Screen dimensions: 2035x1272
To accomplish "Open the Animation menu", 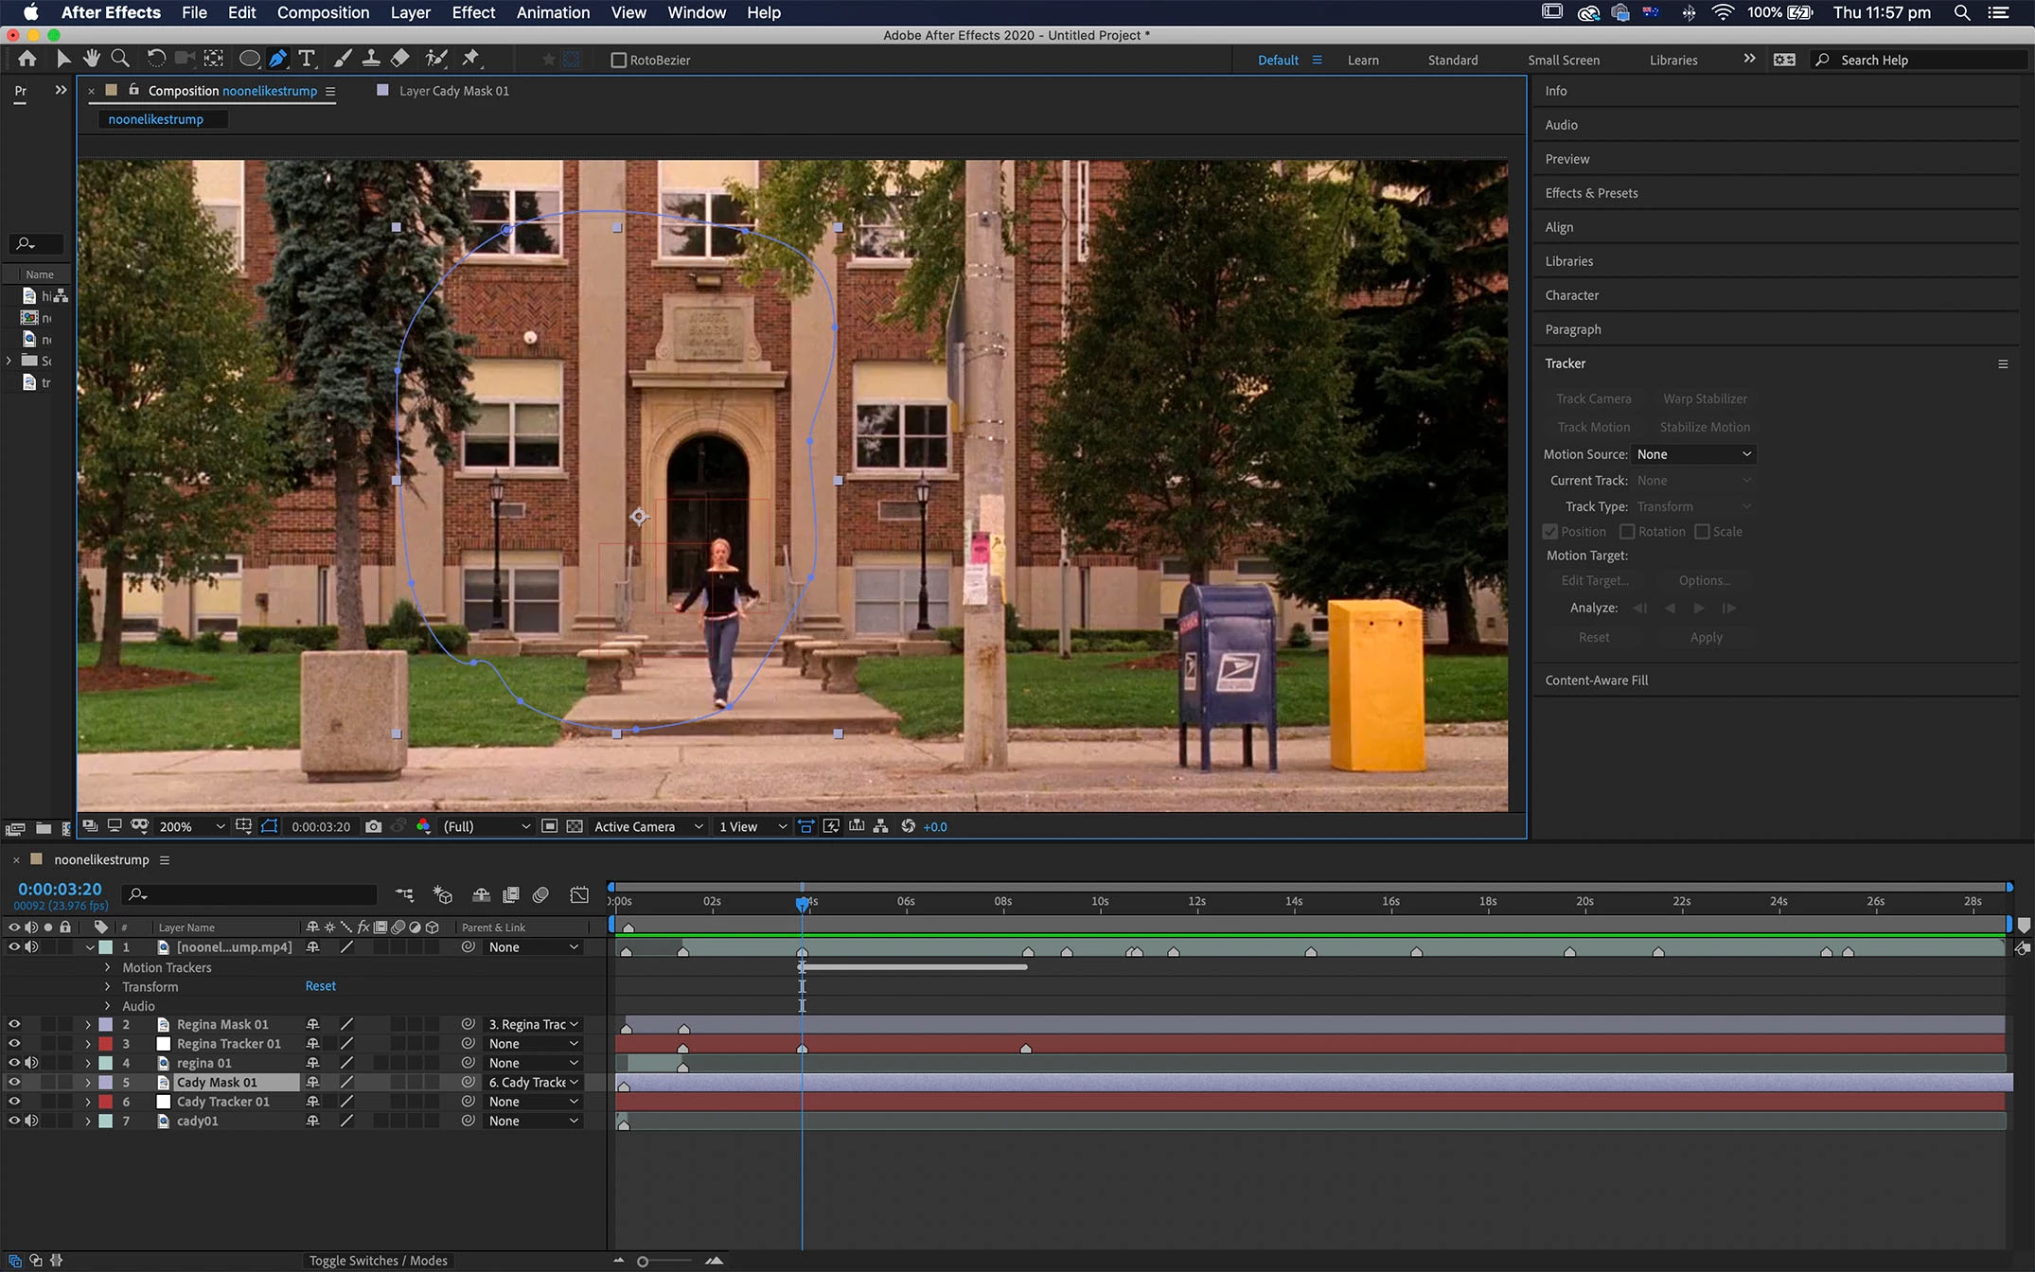I will pos(553,12).
